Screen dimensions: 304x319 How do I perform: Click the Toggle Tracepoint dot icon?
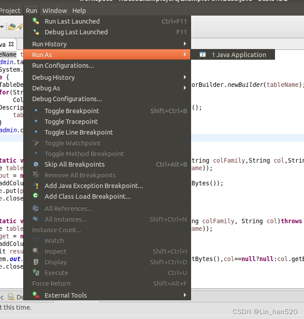(x=36, y=121)
